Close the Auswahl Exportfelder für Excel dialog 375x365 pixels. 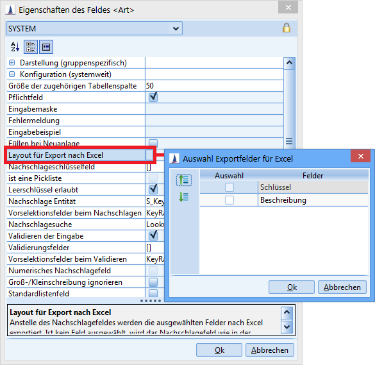pos(361,156)
